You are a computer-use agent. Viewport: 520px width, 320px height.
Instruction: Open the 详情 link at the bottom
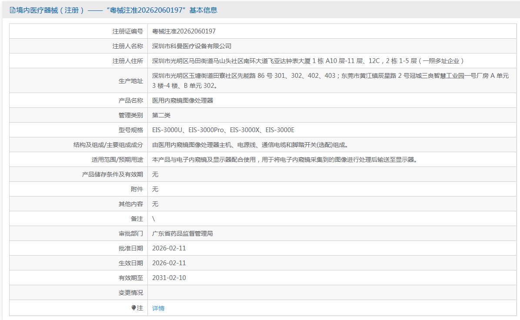point(158,308)
